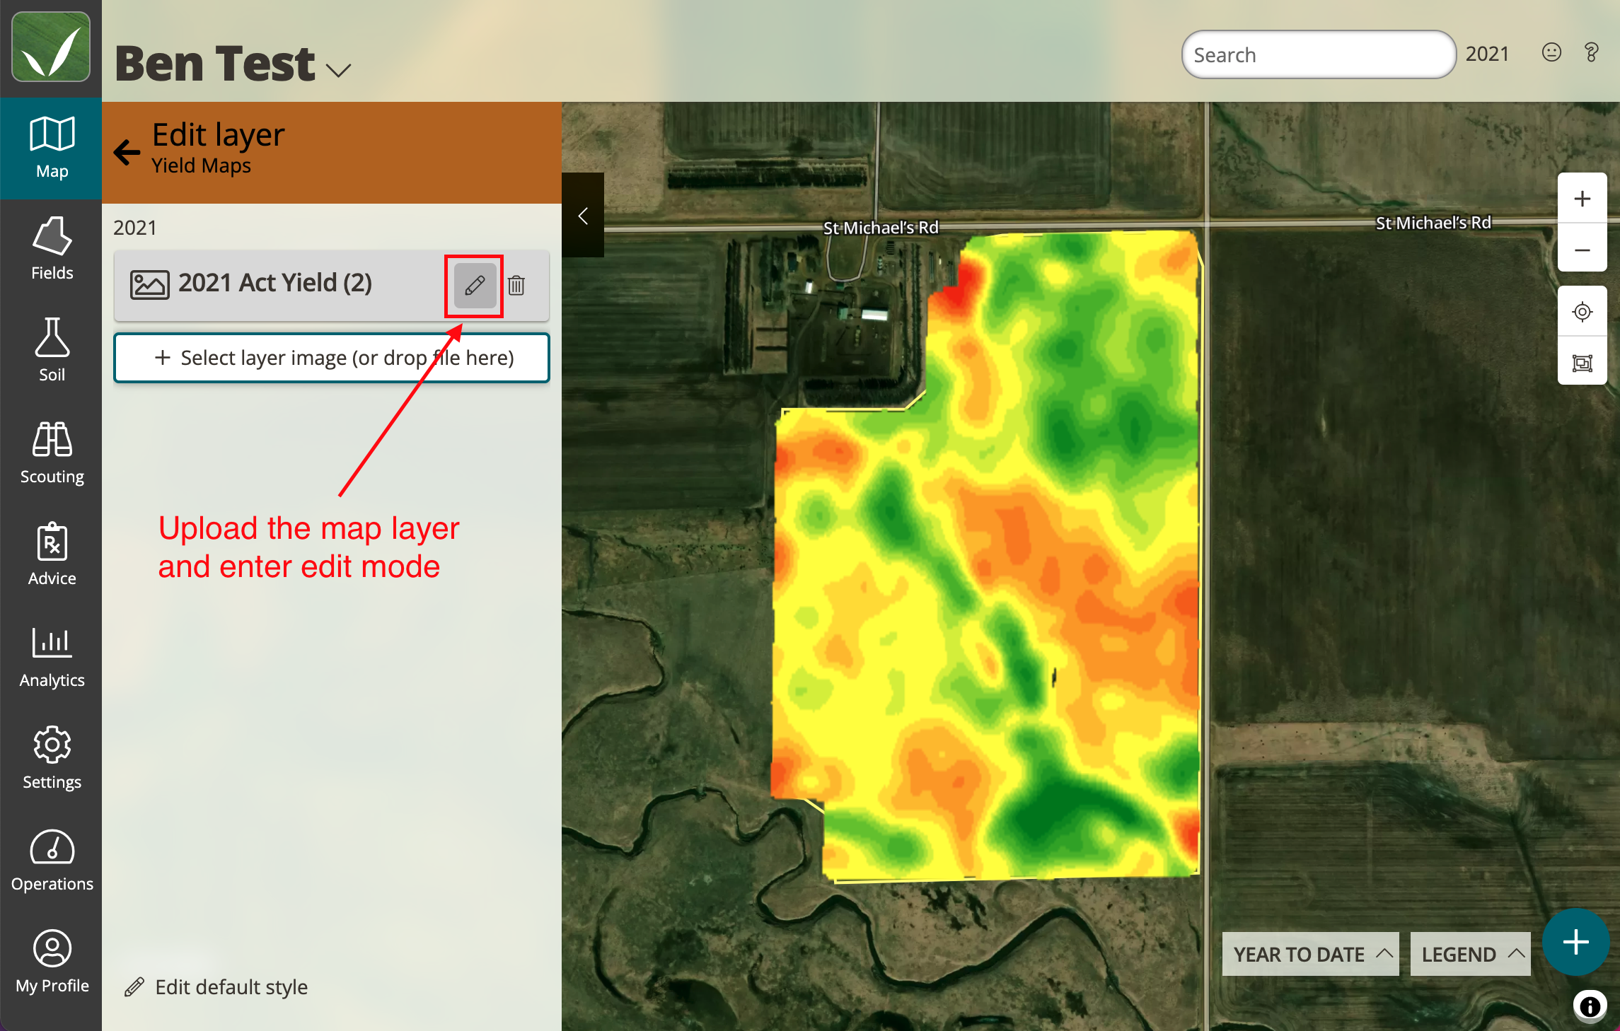1620x1031 pixels.
Task: Open My Profile
Action: tap(52, 963)
